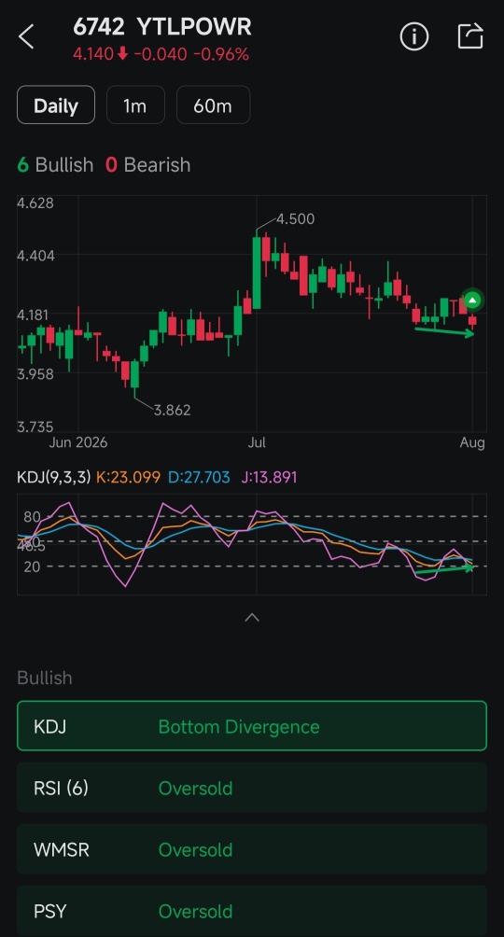Tap the share icon
504x937 pixels.
click(x=469, y=35)
